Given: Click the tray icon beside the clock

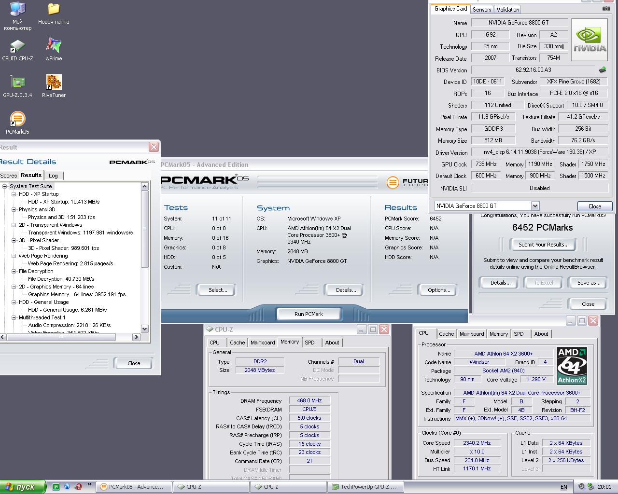Looking at the screenshot, I should coord(590,487).
